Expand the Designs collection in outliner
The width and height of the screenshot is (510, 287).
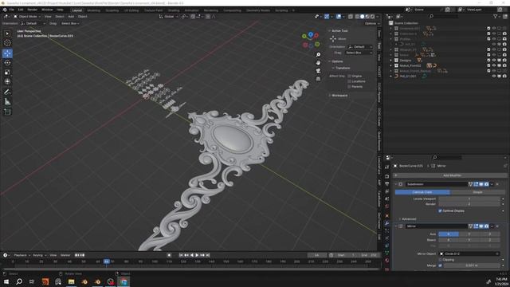click(x=391, y=61)
